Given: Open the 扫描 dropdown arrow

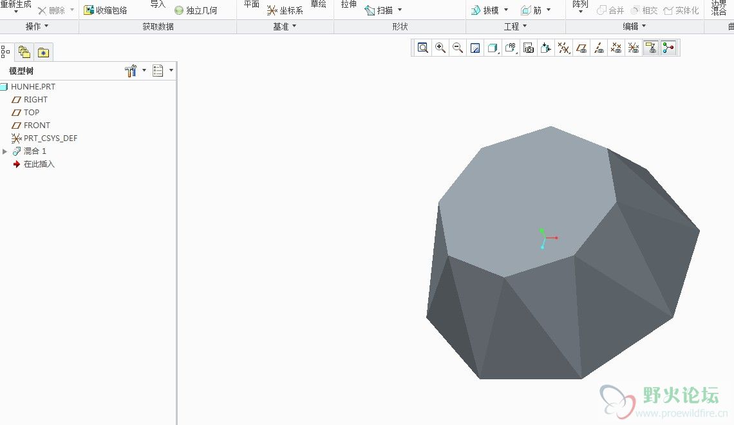Looking at the screenshot, I should (400, 10).
